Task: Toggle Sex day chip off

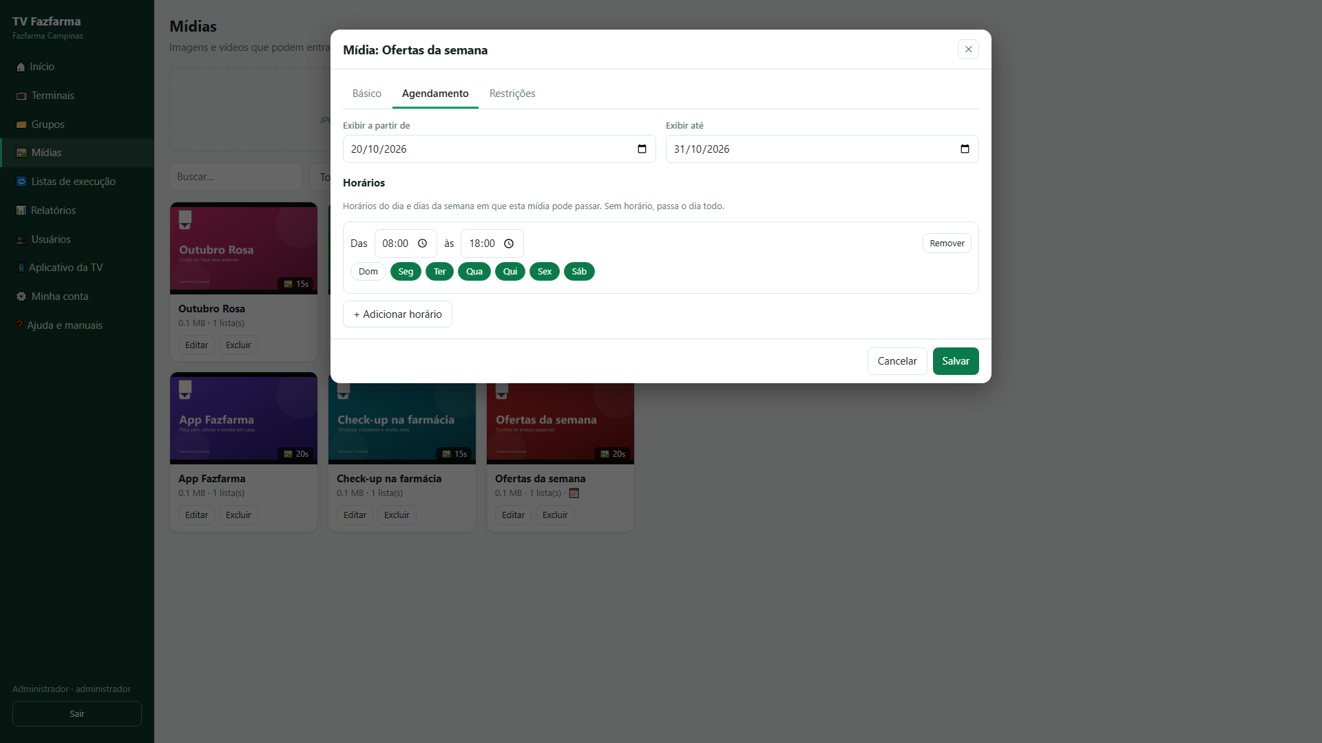Action: point(545,272)
